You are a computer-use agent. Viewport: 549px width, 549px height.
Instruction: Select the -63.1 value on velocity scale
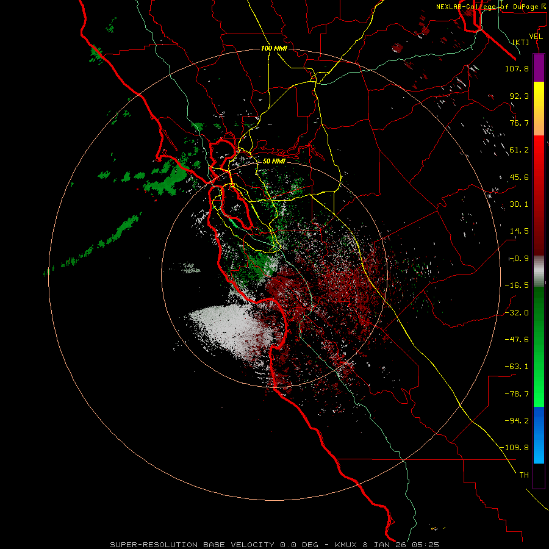[x=517, y=367]
